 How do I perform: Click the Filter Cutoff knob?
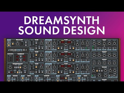click(94, 43)
